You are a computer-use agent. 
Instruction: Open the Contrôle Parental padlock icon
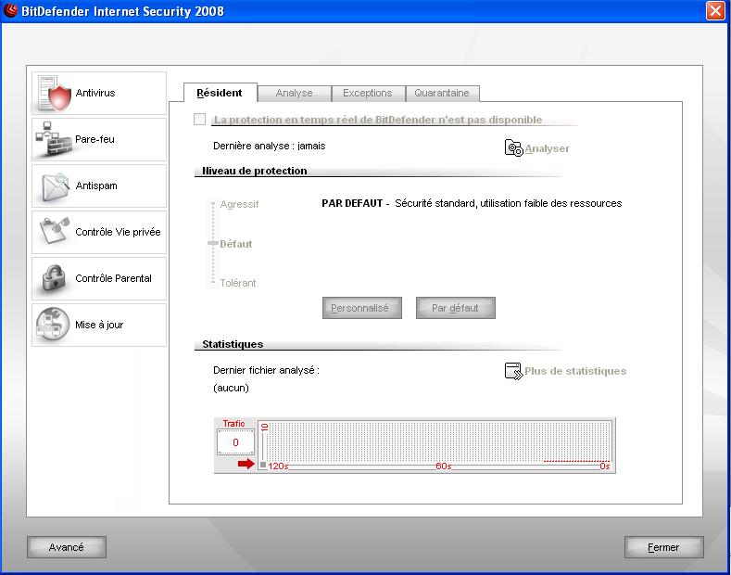[54, 277]
